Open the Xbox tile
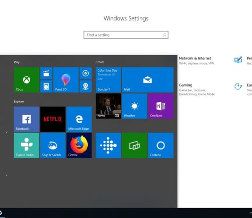Screen dimensions: 252x218 coord(26,80)
